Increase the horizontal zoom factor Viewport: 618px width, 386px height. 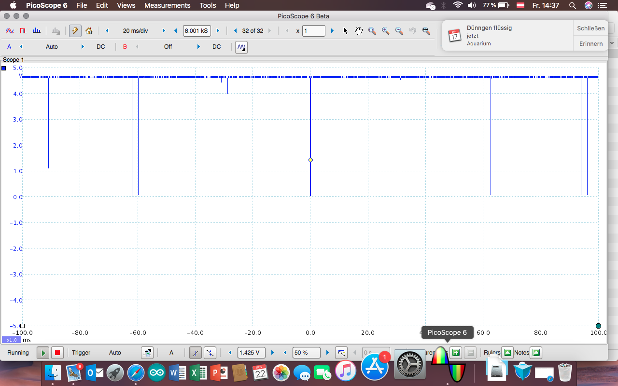click(x=332, y=31)
